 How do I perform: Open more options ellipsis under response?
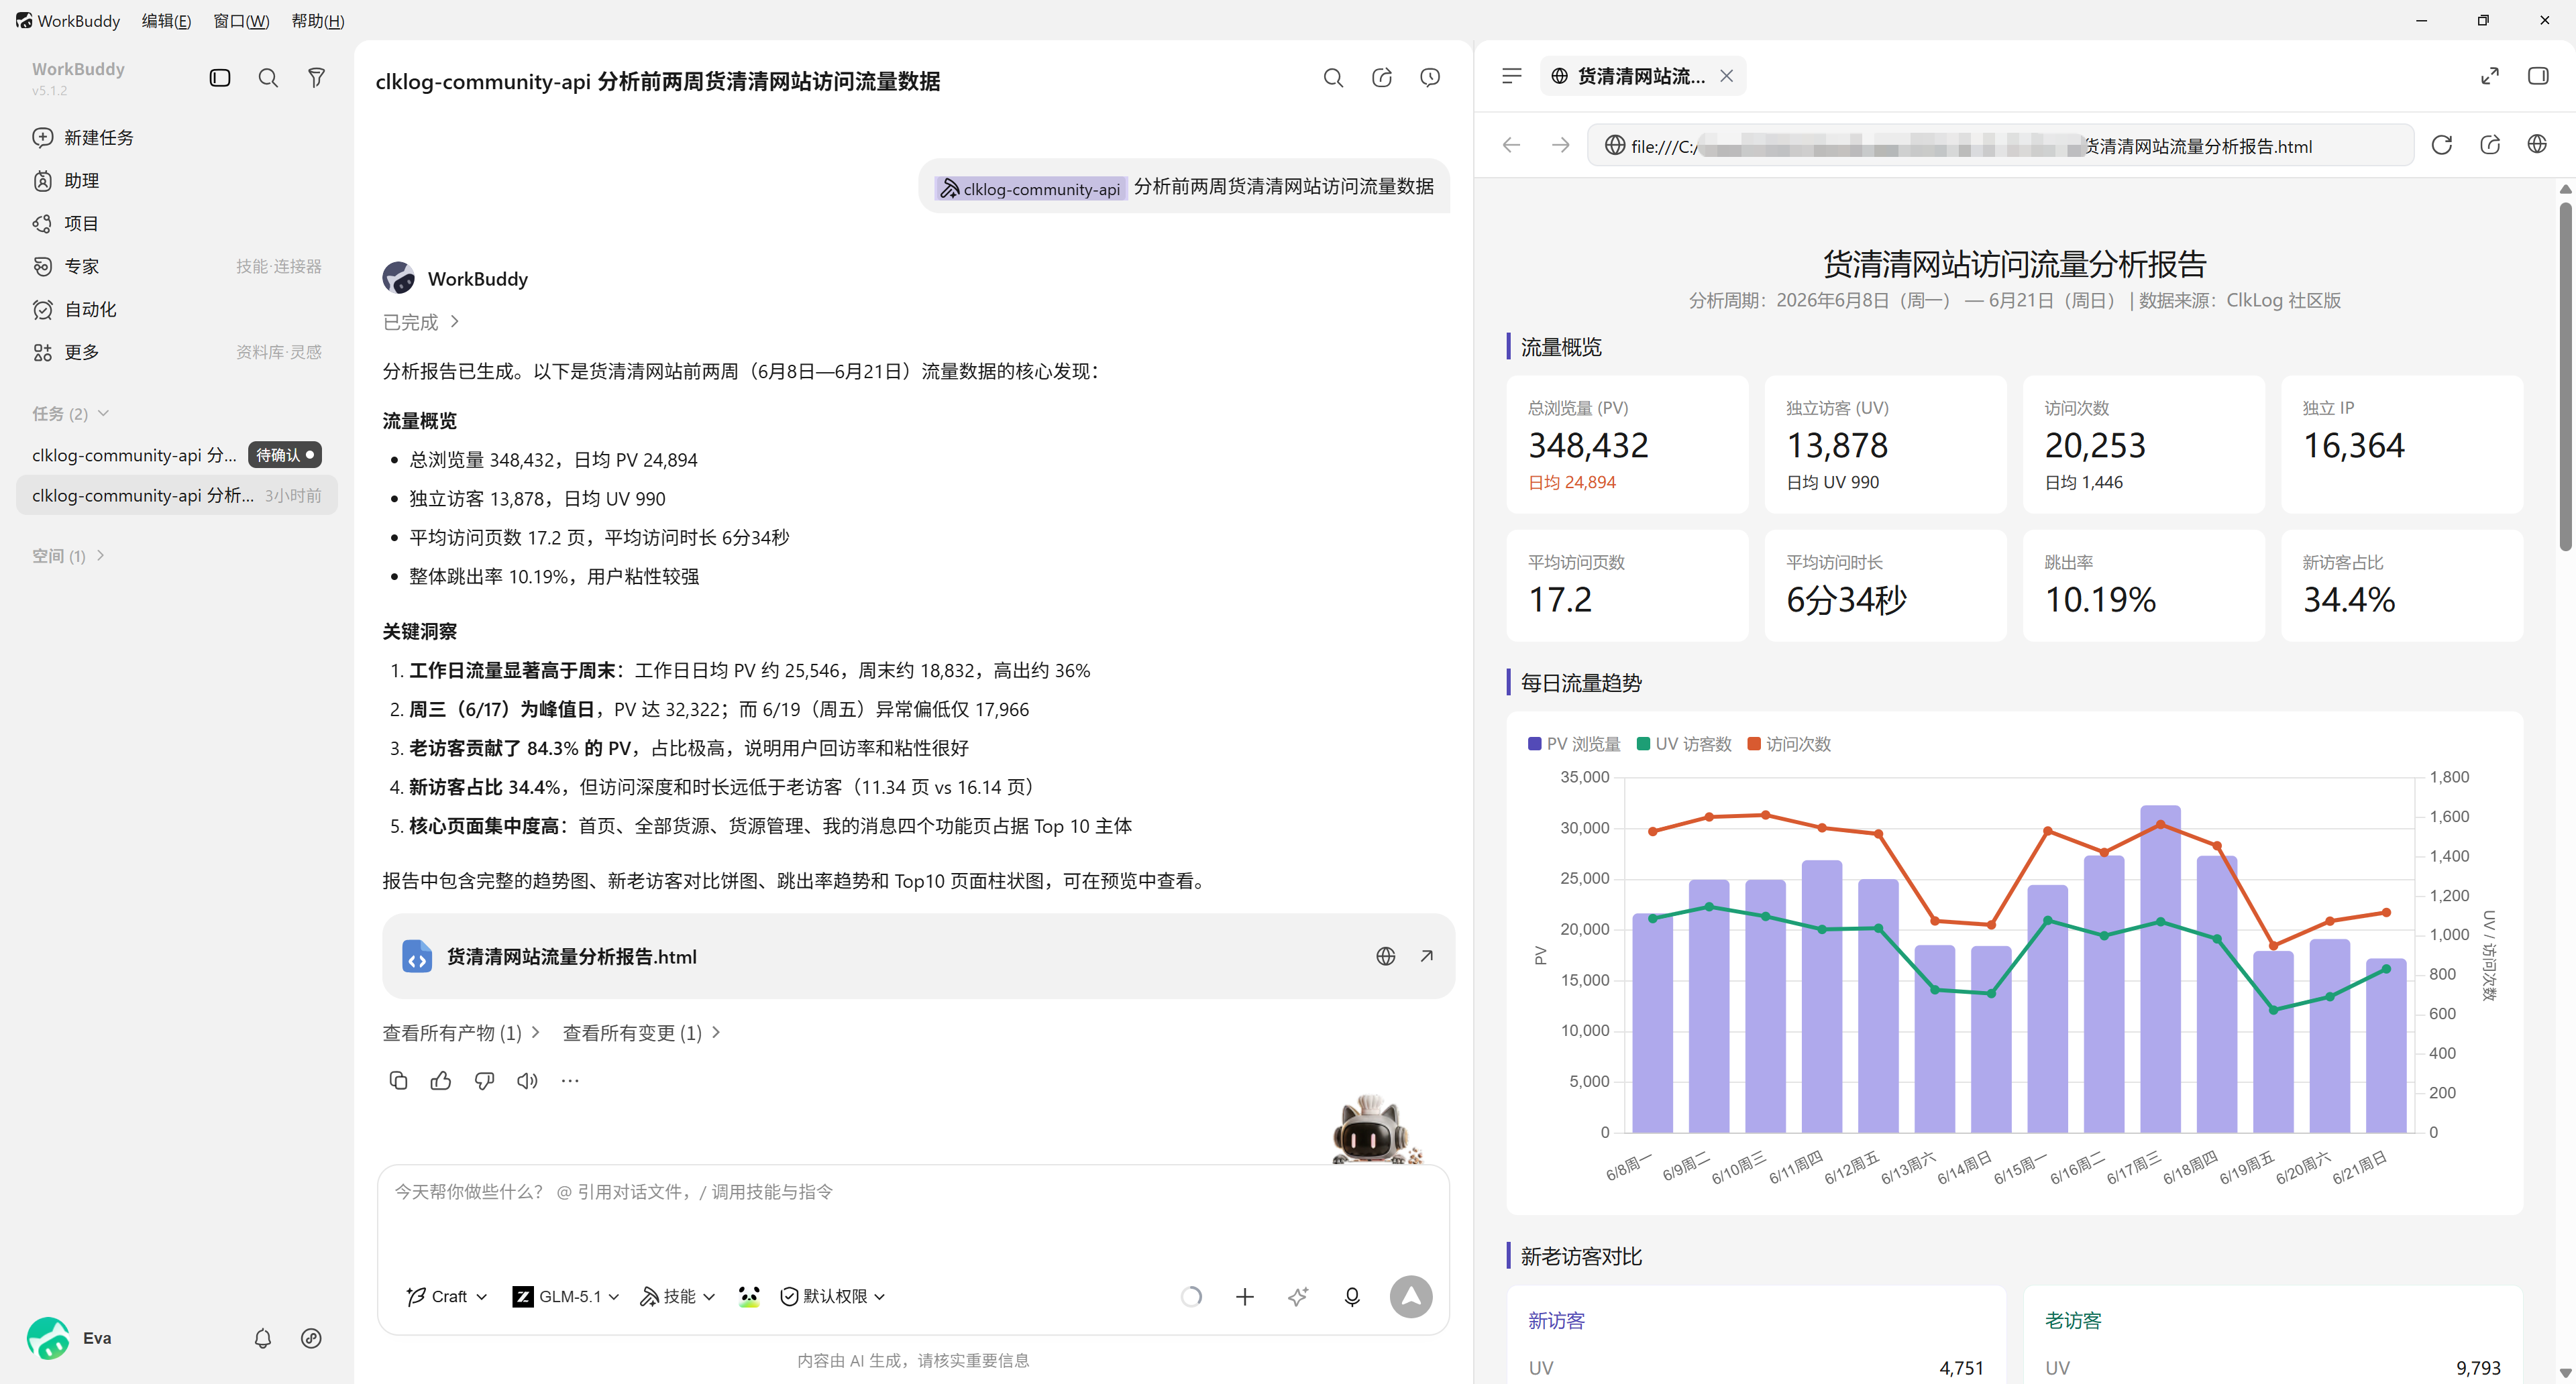(x=570, y=1080)
